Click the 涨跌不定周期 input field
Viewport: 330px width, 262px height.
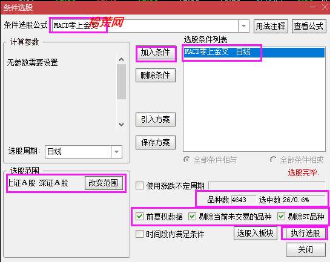point(266,186)
